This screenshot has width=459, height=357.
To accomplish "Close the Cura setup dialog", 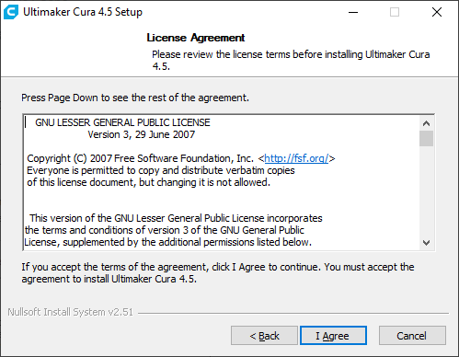I will click(437, 12).
